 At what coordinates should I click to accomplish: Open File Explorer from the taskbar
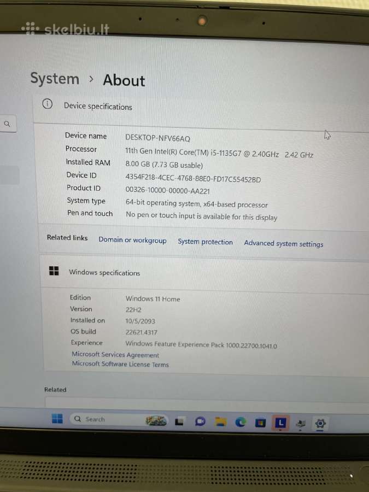coord(221,422)
